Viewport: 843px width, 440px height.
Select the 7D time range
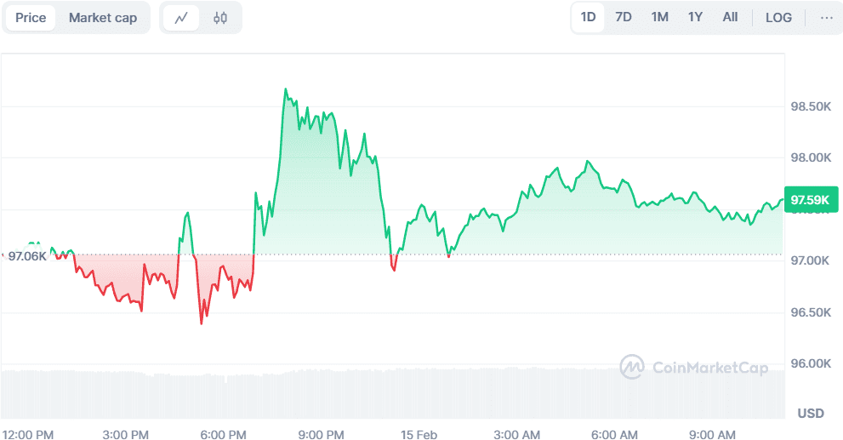point(624,18)
